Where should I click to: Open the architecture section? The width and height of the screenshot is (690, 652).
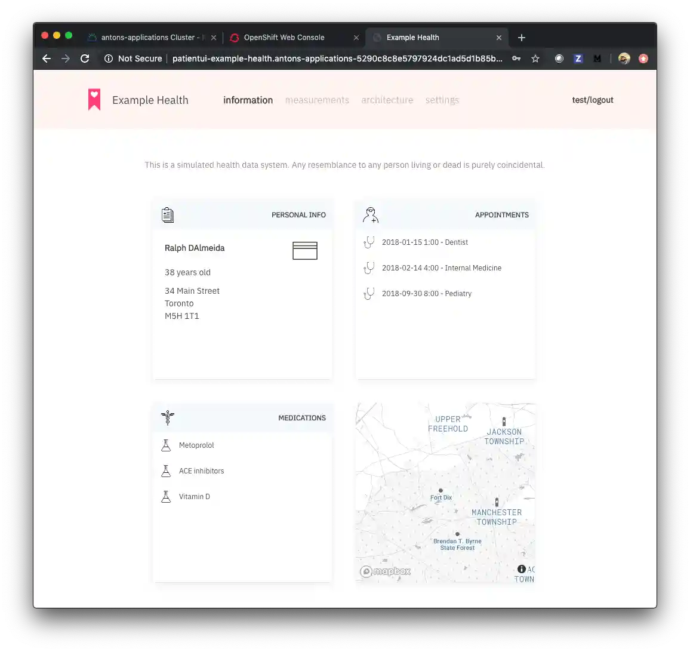(387, 100)
